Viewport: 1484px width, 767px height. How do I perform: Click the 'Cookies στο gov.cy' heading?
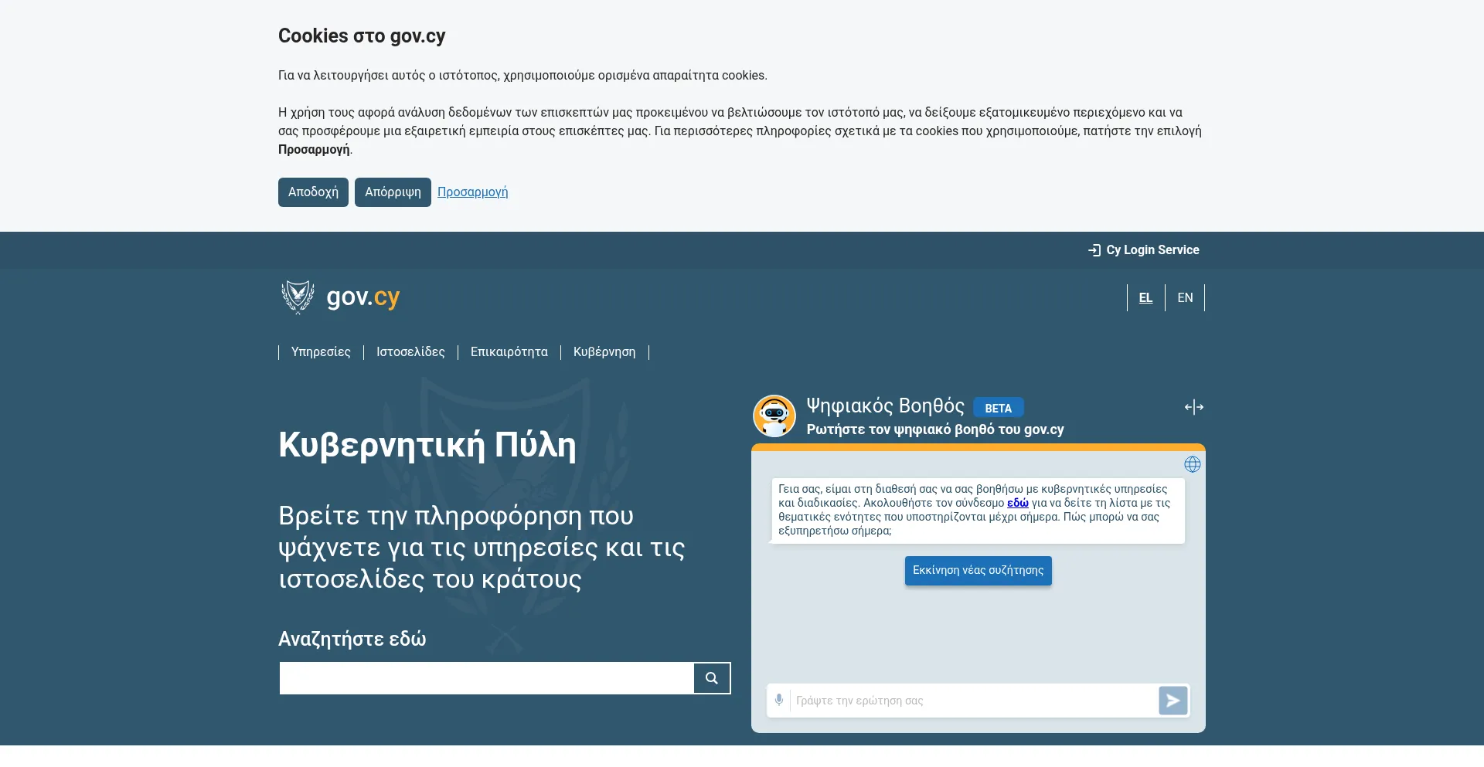362,36
